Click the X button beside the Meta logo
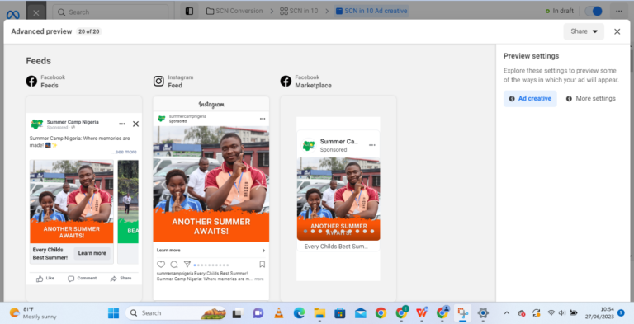 36,13
